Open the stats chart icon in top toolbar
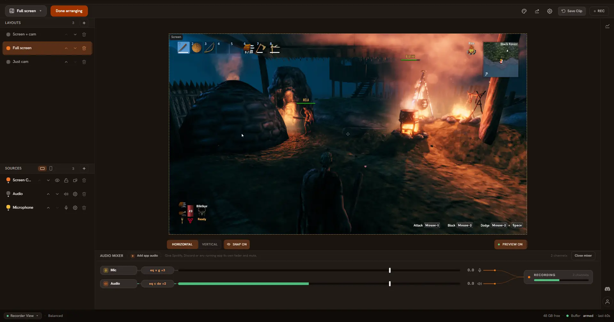The height and width of the screenshot is (322, 614). click(537, 11)
